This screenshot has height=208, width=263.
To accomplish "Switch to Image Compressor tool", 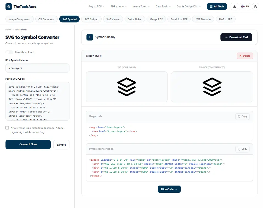I will [19, 19].
